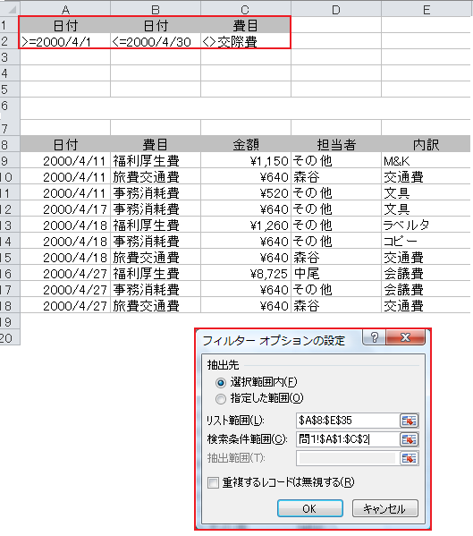Select column A header
Screen dimensions: 473x536
[x=65, y=9]
